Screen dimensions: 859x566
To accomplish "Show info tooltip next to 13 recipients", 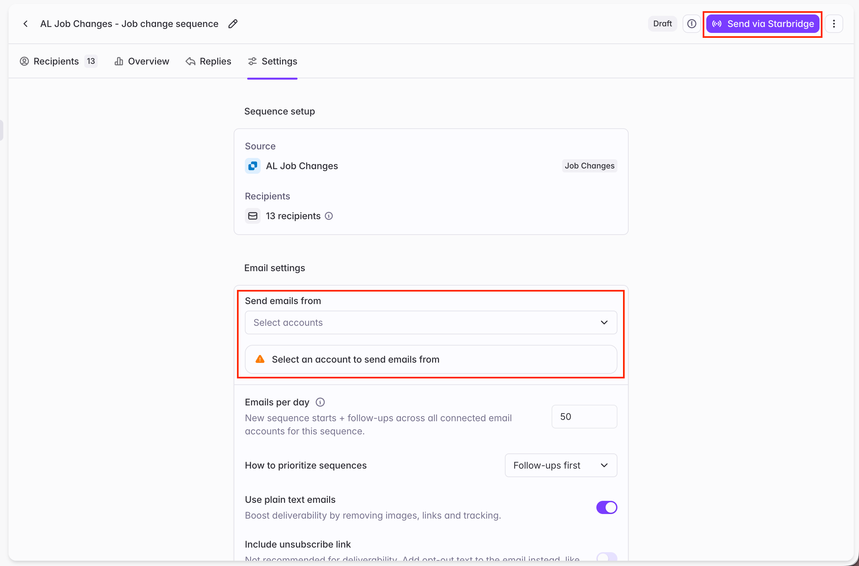I will [329, 216].
